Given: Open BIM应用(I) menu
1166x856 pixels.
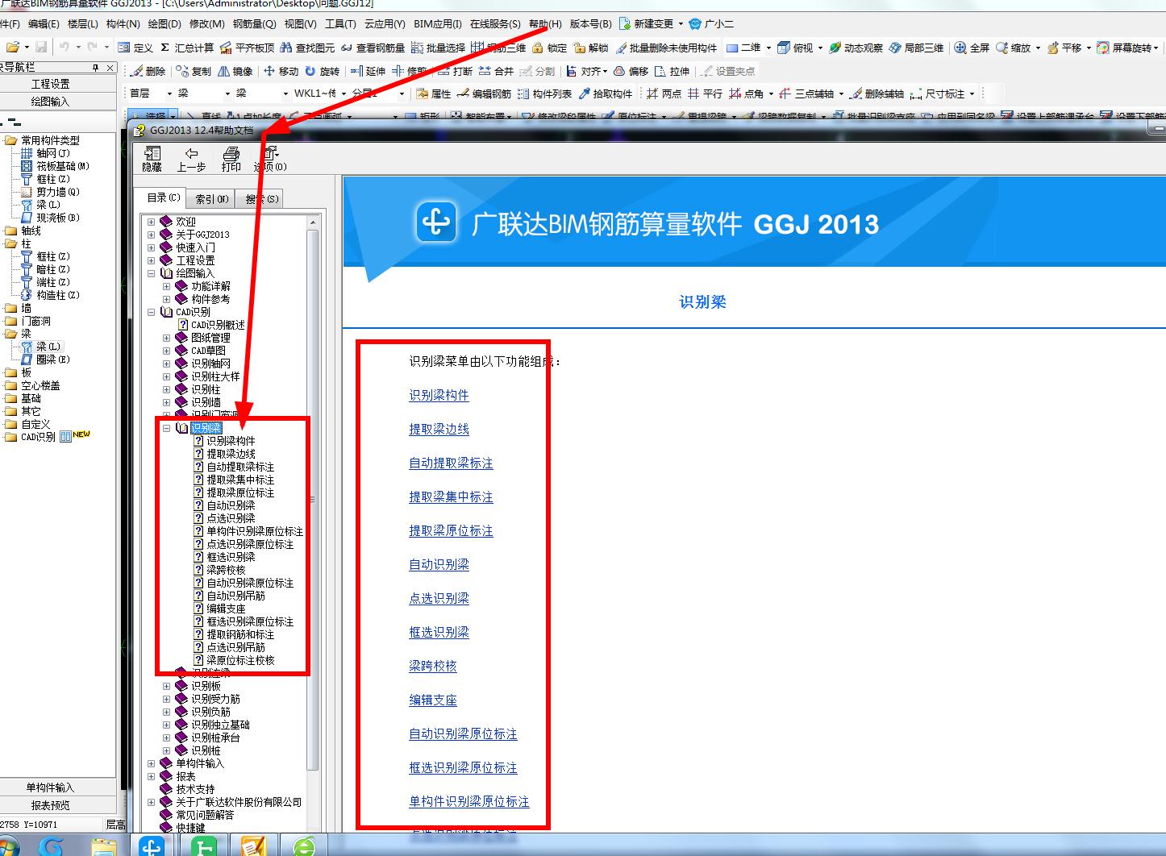Looking at the screenshot, I should (x=438, y=24).
